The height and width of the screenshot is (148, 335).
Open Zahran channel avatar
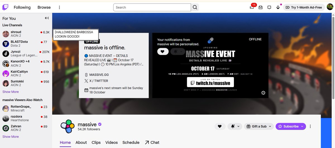tap(6, 128)
